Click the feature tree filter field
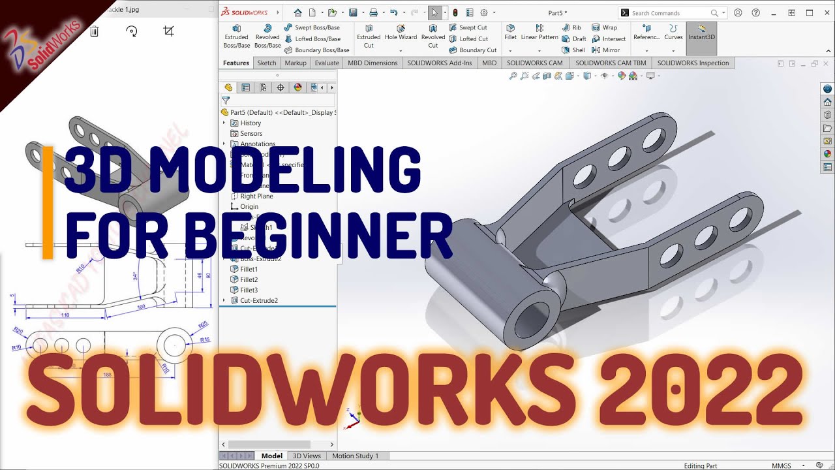The image size is (835, 470). tap(277, 101)
